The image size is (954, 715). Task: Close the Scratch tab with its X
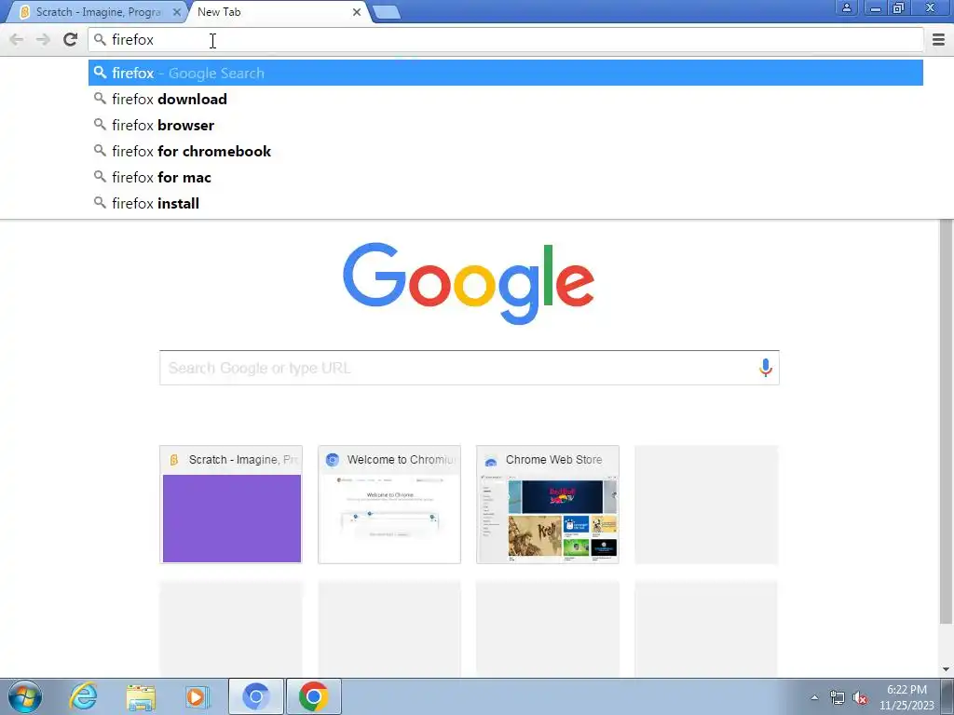click(x=176, y=12)
